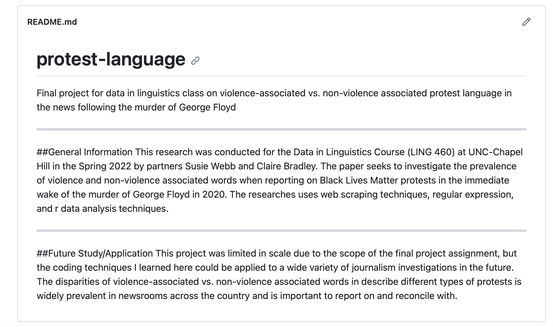Click the text 'and r data analysis techniques.'
553x327 pixels.
tap(102, 209)
